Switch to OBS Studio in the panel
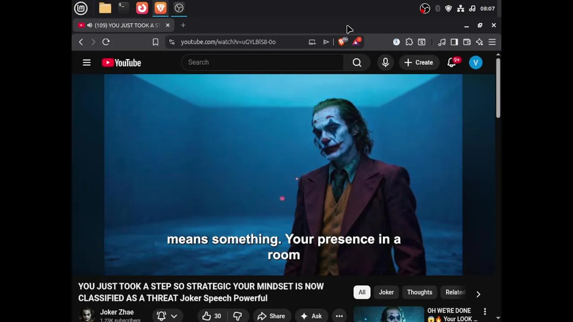This screenshot has width=573, height=322. [x=179, y=8]
